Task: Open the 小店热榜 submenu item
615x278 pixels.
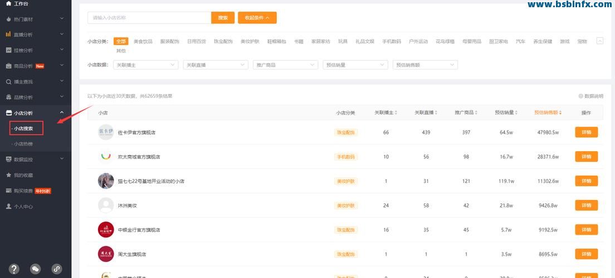Action: [x=23, y=143]
